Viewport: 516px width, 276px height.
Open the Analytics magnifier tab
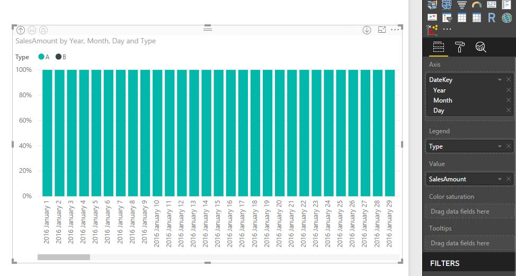coord(481,47)
